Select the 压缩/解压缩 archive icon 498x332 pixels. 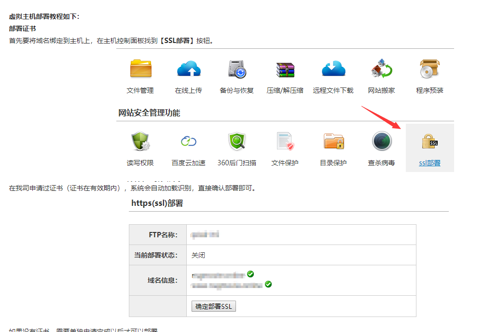pyautogui.click(x=285, y=70)
